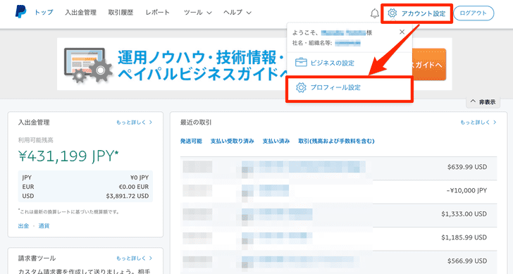The height and width of the screenshot is (274, 513).
Task: Click the 請求書ツール card heading
Action: coord(37,259)
